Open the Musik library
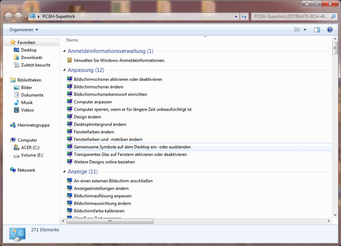This screenshot has width=341, height=246. pos(27,102)
